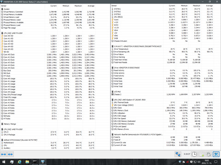Close sensors with the blue X button
This screenshot has width=221, height=165.
pyautogui.click(x=216, y=154)
